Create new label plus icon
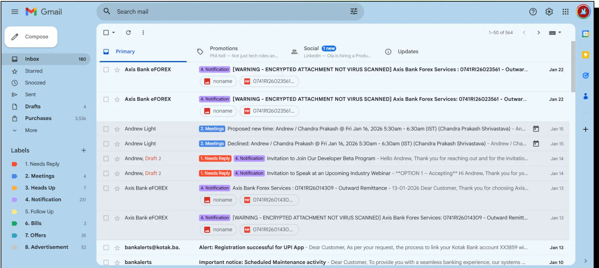The image size is (599, 268). (x=84, y=150)
